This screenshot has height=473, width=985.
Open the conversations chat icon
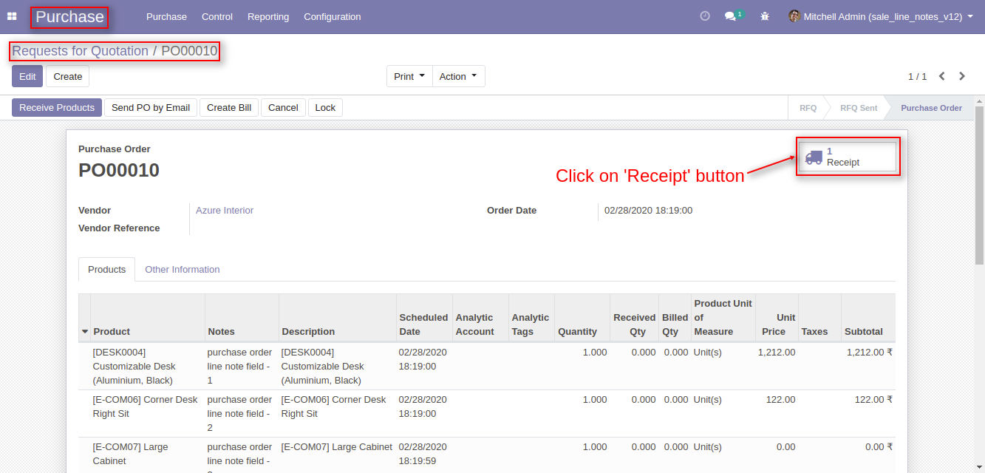click(731, 16)
